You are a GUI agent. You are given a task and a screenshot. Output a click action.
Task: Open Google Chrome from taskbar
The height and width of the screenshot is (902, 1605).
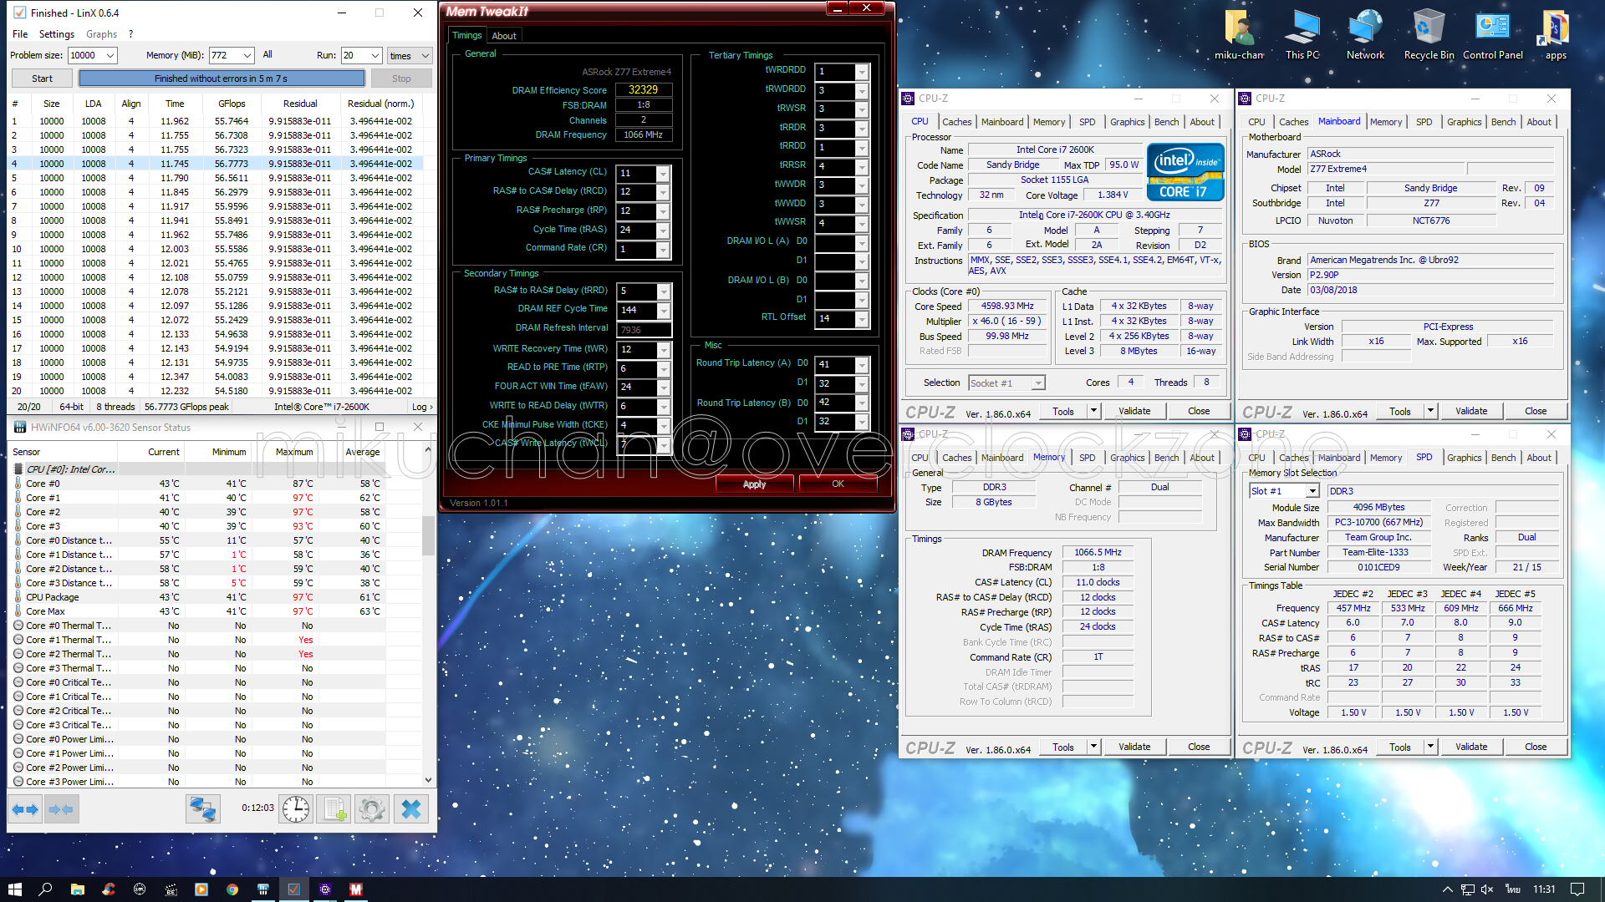[x=232, y=889]
